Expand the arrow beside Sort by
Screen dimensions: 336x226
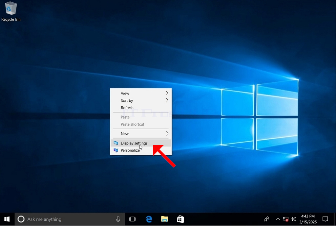tap(167, 100)
